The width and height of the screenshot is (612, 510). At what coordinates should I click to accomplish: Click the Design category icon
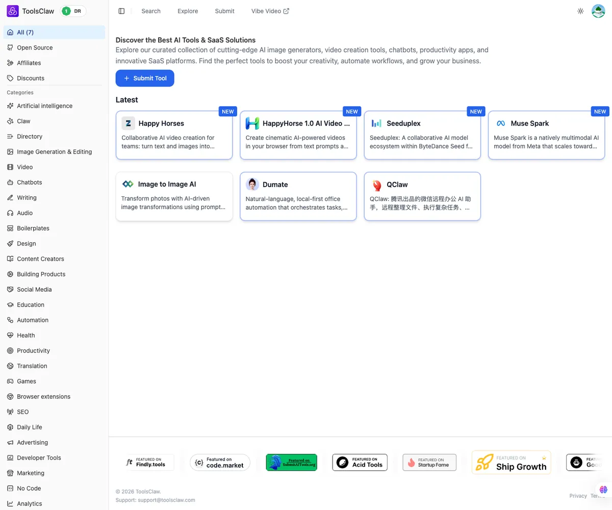tap(10, 243)
